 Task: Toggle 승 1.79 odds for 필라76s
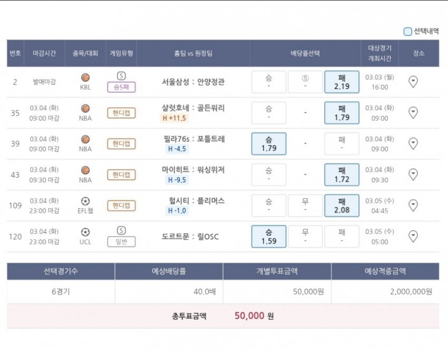tap(269, 144)
